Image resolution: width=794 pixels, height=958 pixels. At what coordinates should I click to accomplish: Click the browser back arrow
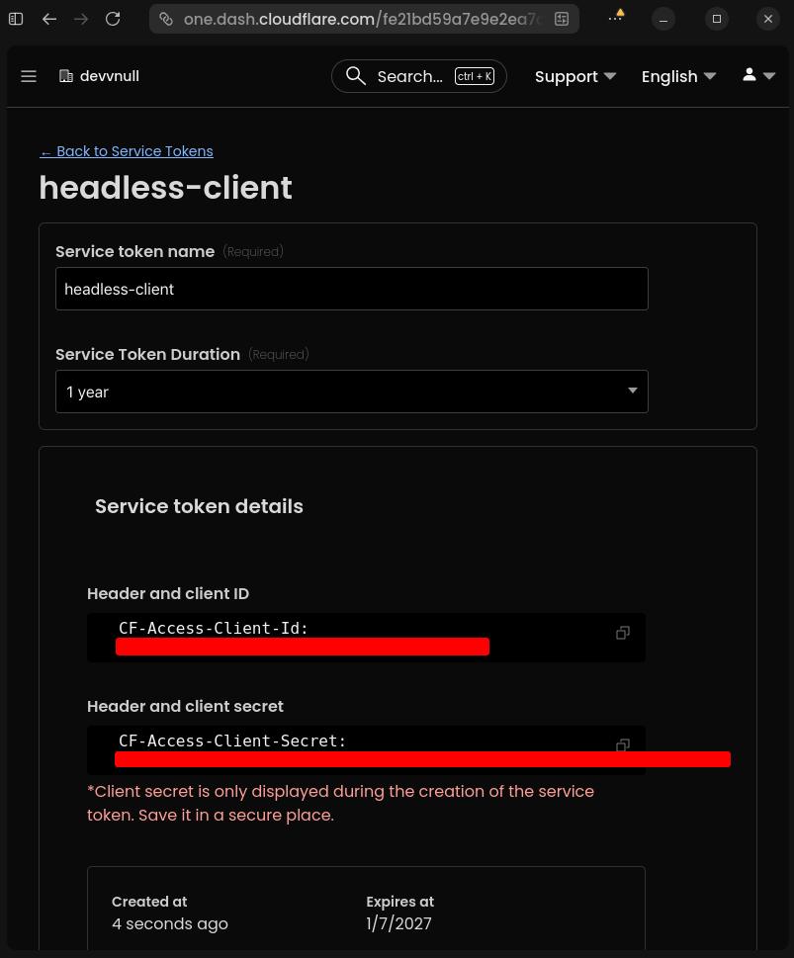pos(49,19)
